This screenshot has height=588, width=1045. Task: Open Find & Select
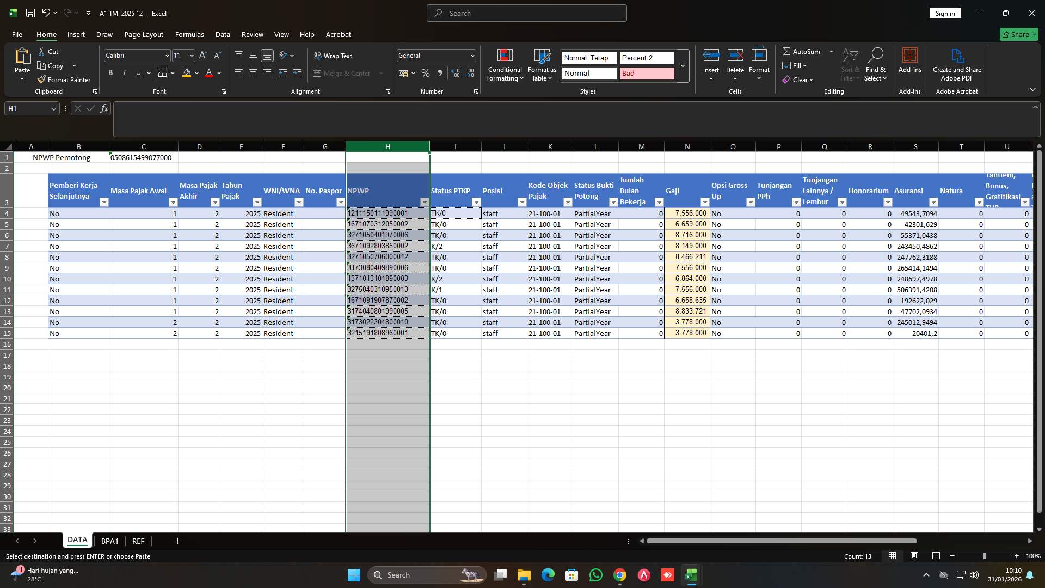coord(876,65)
